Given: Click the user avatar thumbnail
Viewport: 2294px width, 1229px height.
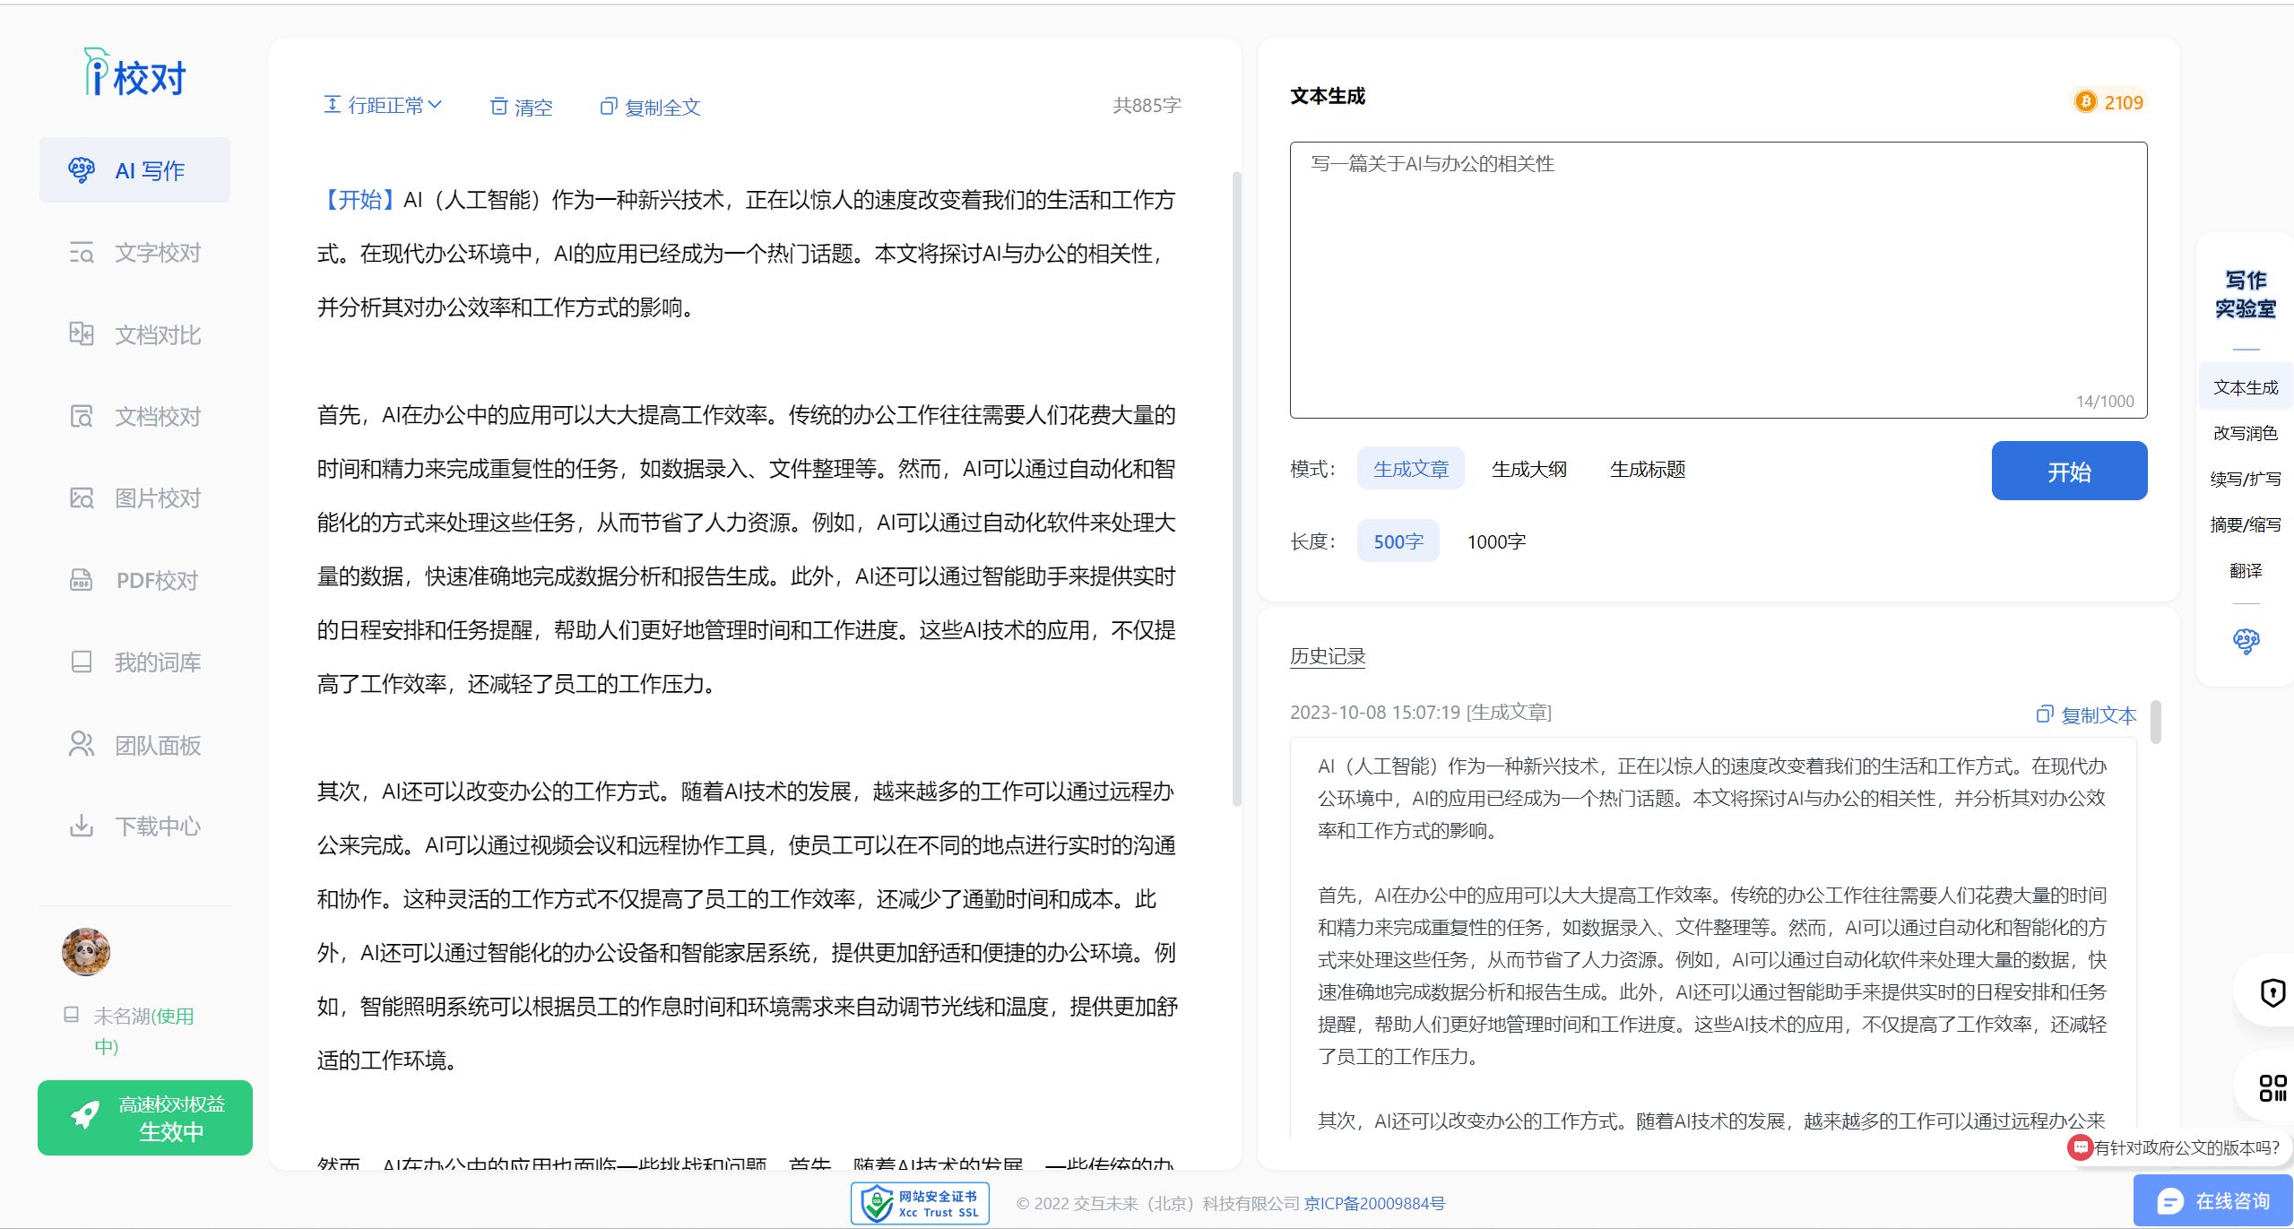Looking at the screenshot, I should click(x=86, y=952).
